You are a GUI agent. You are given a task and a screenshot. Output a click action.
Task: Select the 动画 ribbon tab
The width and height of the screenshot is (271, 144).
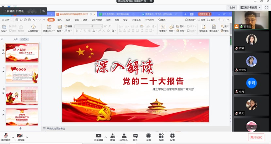[x=85, y=20]
